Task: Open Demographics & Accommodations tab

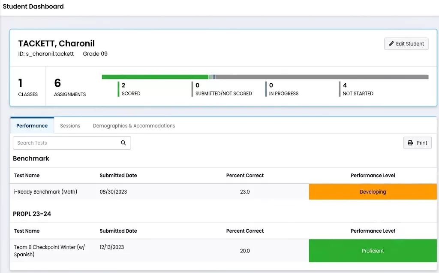Action: click(134, 126)
